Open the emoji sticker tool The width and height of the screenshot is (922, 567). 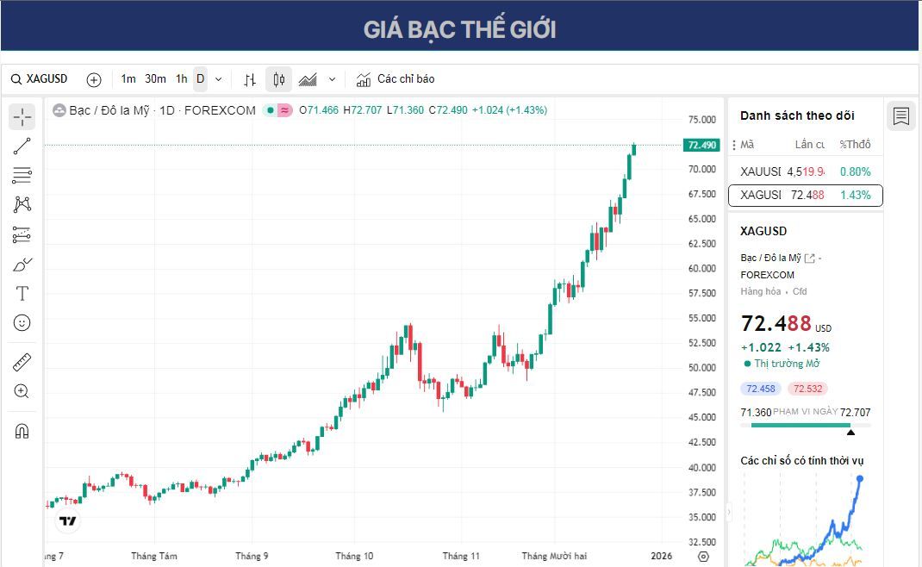point(22,322)
